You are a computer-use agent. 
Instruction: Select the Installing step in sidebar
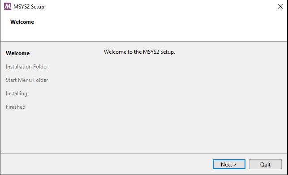pos(17,94)
